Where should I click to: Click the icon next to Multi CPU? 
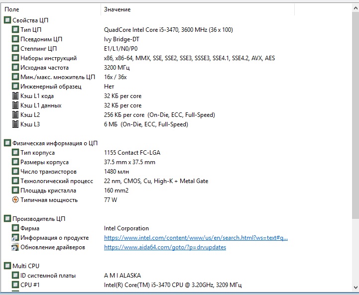pyautogui.click(x=7, y=266)
